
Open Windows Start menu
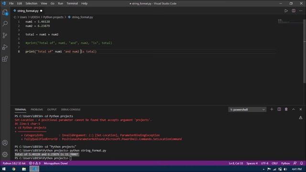pos(4,169)
